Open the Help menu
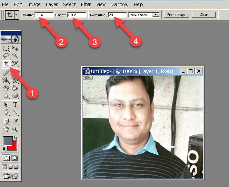This screenshot has height=187, width=229. coord(138,4)
